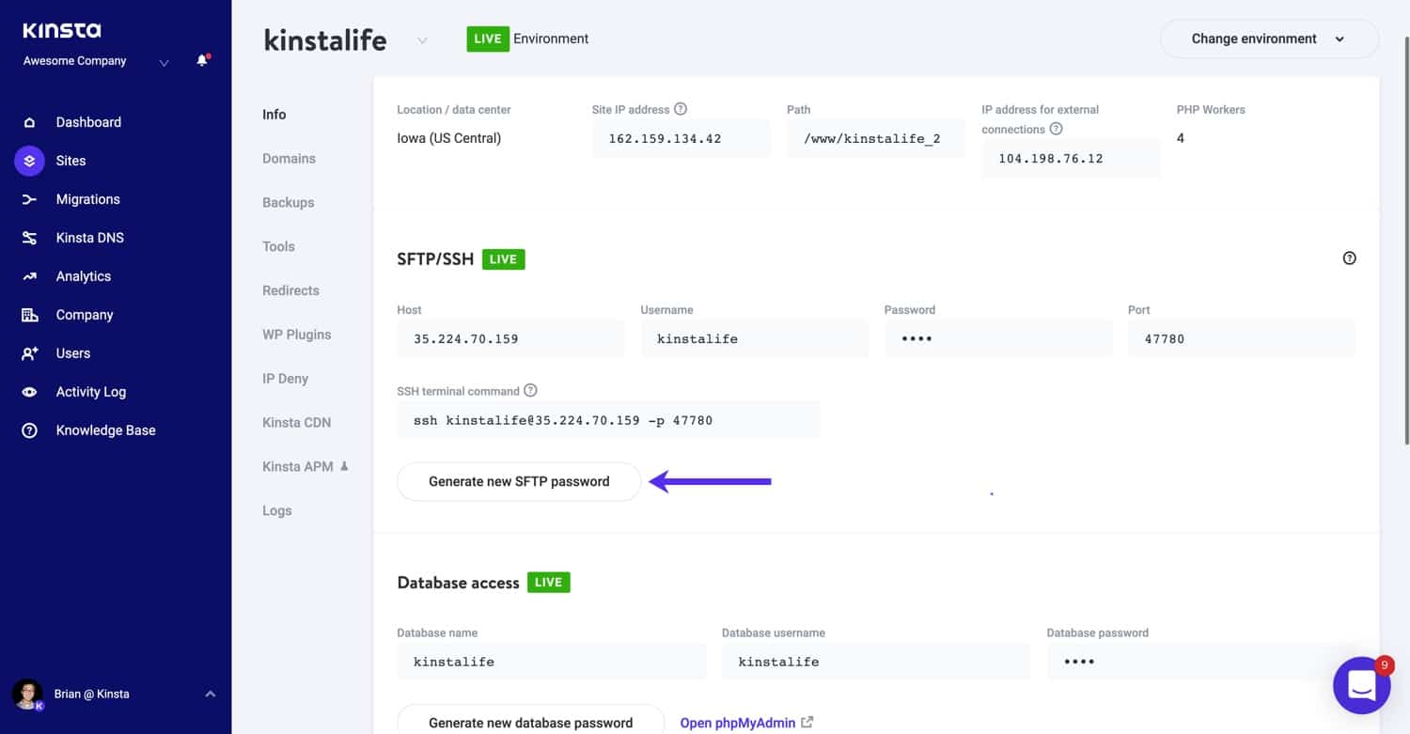Expand the kinstalife site dropdown chevron
The height and width of the screenshot is (734, 1410).
[x=422, y=40]
